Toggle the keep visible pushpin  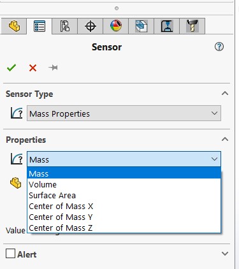click(x=53, y=68)
